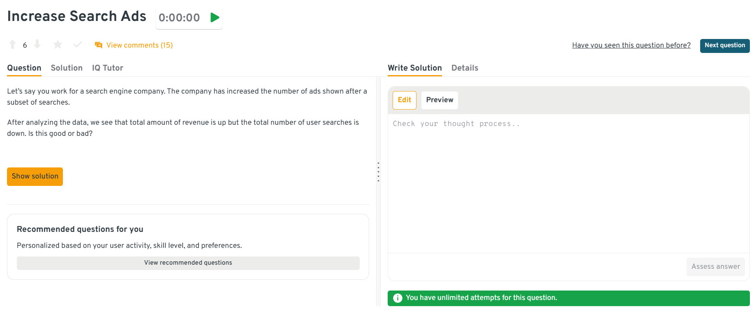Viewport: 754px width, 309px height.
Task: Open the IQ Tutor tab
Action: [x=107, y=68]
